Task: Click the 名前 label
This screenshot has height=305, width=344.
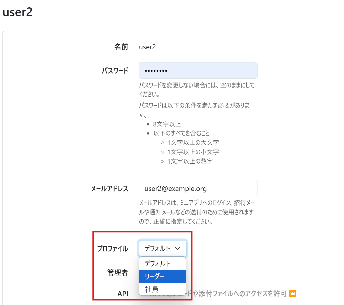Action: (121, 47)
